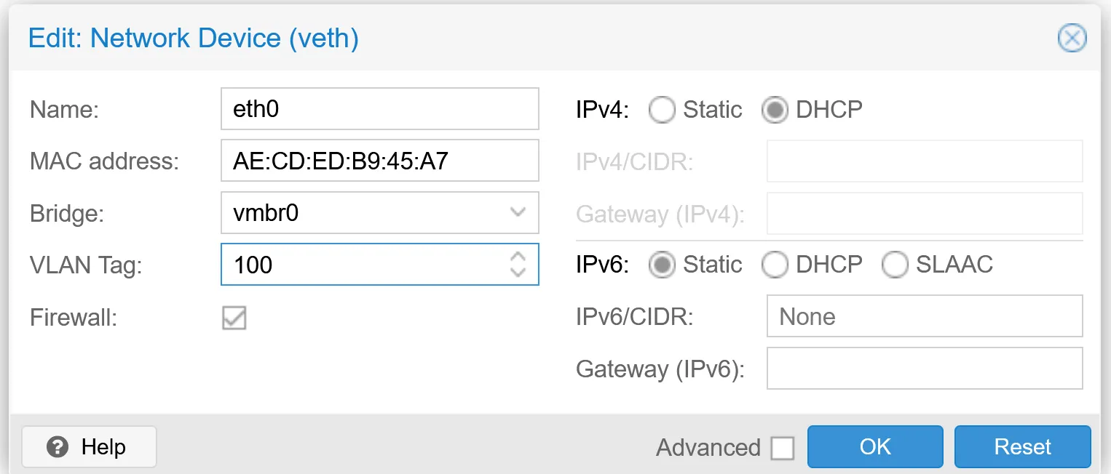Click the Reset button
1111x474 pixels.
[1022, 446]
